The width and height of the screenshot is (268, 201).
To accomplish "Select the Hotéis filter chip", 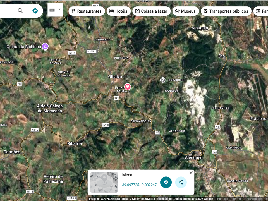I will coord(119,11).
